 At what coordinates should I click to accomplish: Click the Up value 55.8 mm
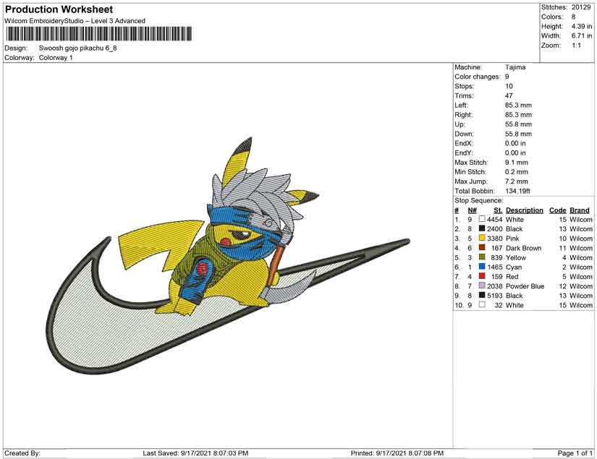click(519, 124)
